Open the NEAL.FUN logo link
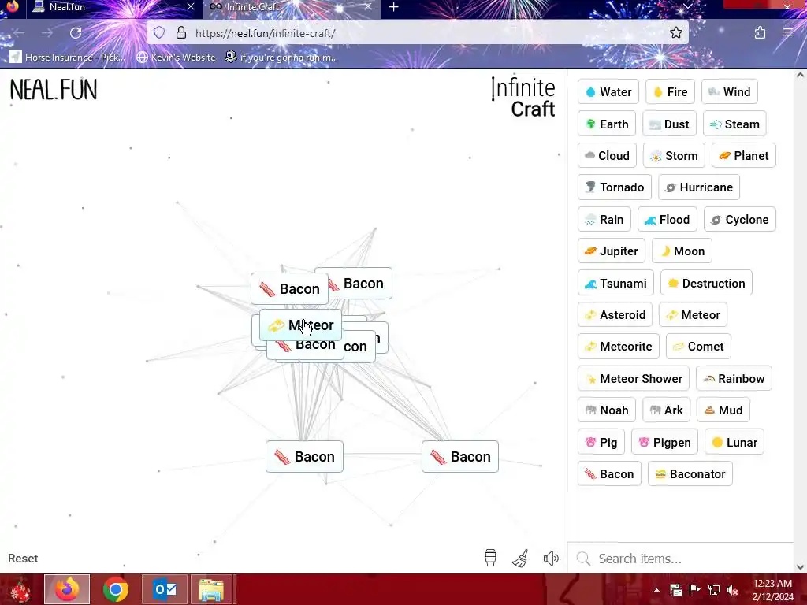807x605 pixels. 54,90
